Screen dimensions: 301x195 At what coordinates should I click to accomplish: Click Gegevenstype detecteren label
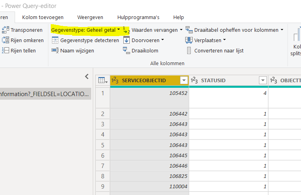[90, 40]
